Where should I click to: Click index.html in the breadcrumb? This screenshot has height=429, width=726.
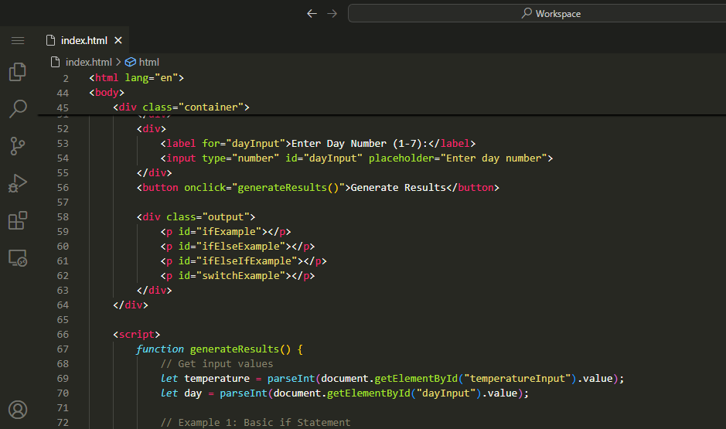[88, 62]
